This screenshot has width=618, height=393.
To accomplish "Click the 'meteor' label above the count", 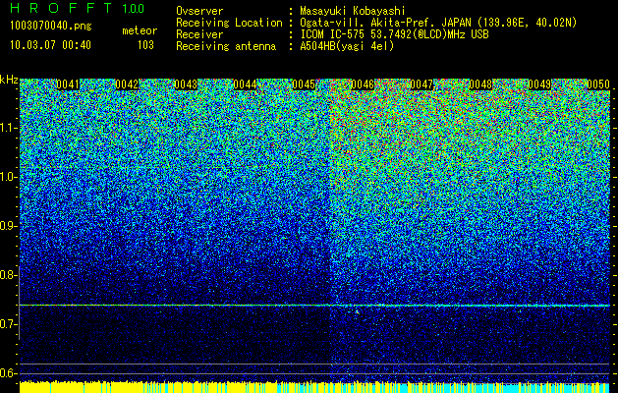I will coord(140,30).
